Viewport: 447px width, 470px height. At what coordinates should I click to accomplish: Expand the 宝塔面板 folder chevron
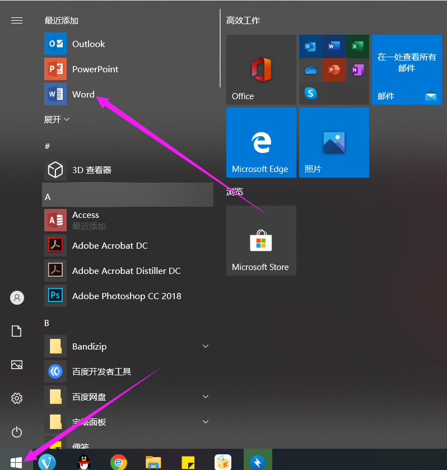206,422
